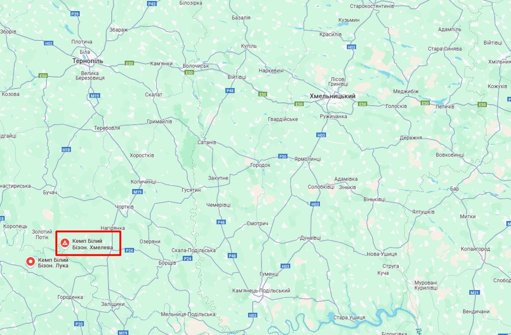Click the Дунаївці town label
Image resolution: width=511 pixels, height=335 pixels.
click(x=310, y=238)
